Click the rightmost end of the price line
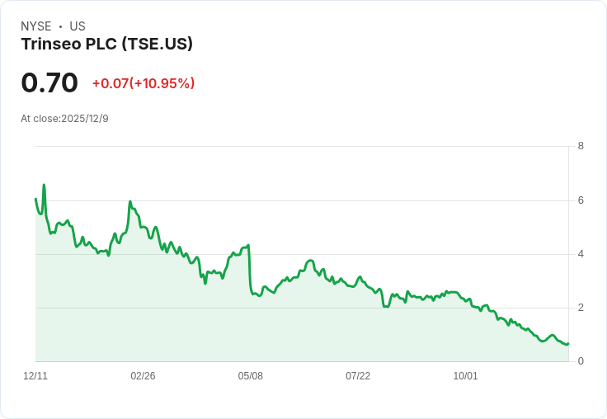The width and height of the screenshot is (607, 419). pyautogui.click(x=568, y=343)
